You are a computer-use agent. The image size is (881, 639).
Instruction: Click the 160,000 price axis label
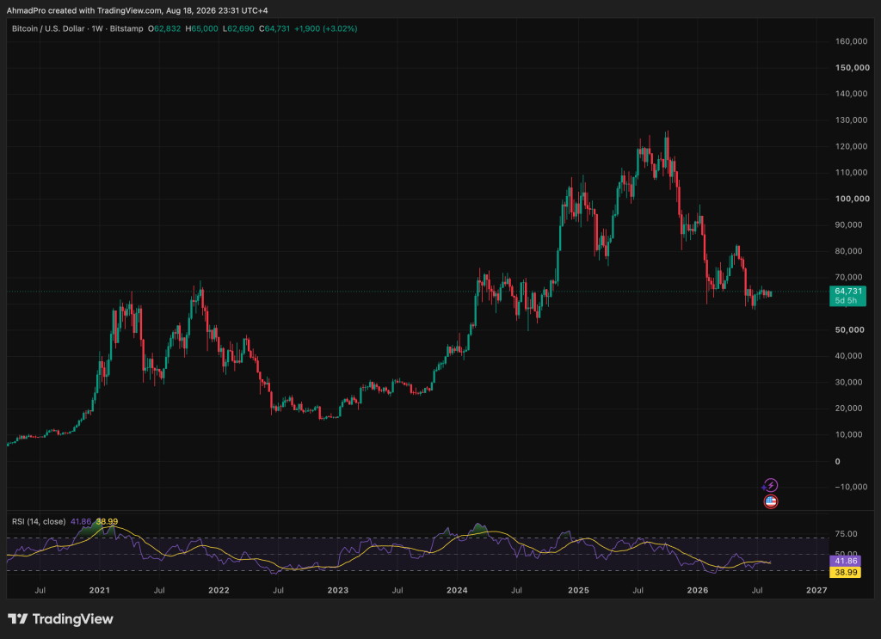coord(852,41)
